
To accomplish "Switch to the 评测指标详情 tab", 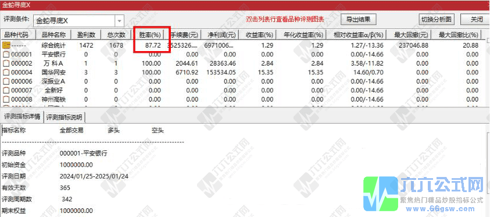I will point(22,117).
